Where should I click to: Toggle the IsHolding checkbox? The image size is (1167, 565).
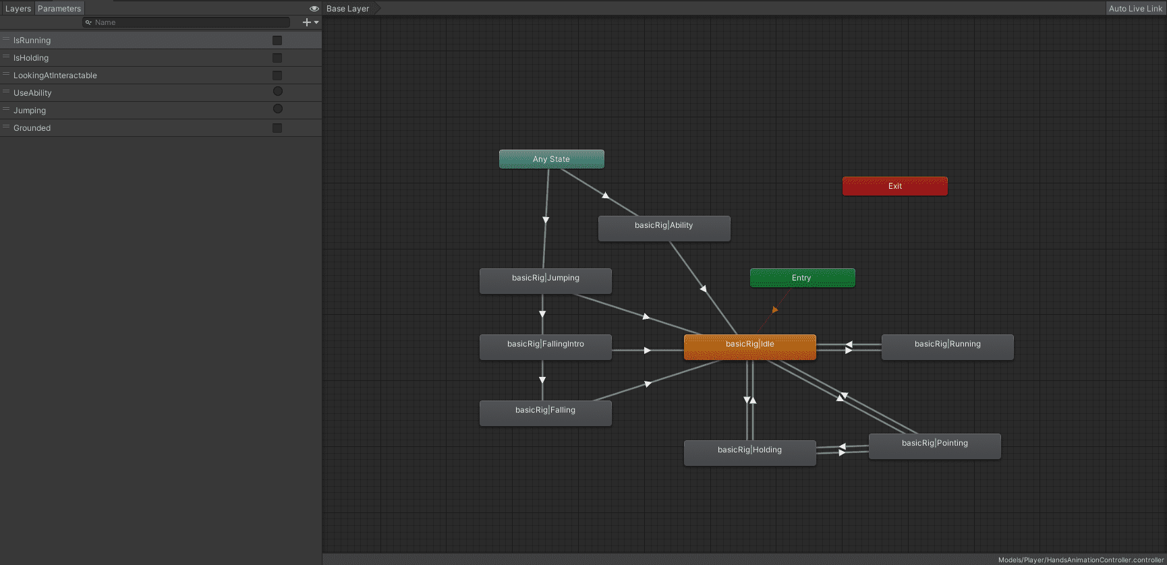(x=277, y=58)
